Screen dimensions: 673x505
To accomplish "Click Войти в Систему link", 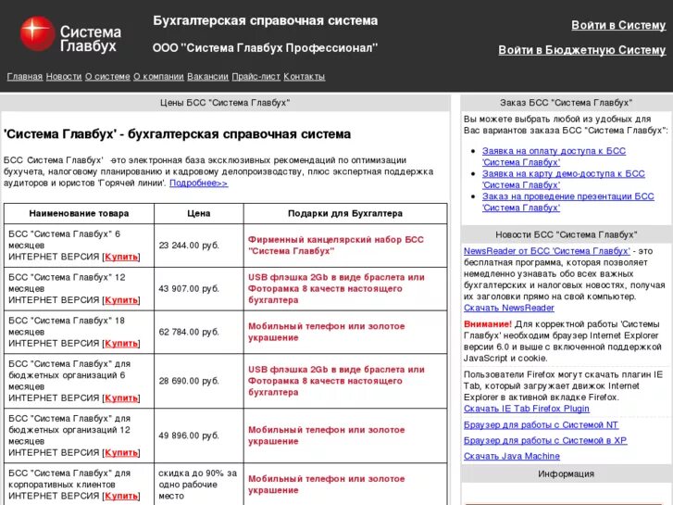I will point(618,25).
